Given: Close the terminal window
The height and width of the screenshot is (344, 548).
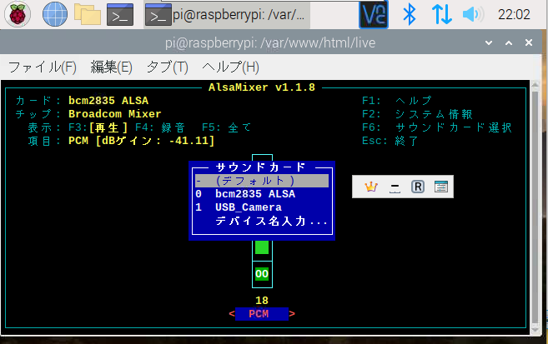Looking at the screenshot, I should pyautogui.click(x=529, y=42).
